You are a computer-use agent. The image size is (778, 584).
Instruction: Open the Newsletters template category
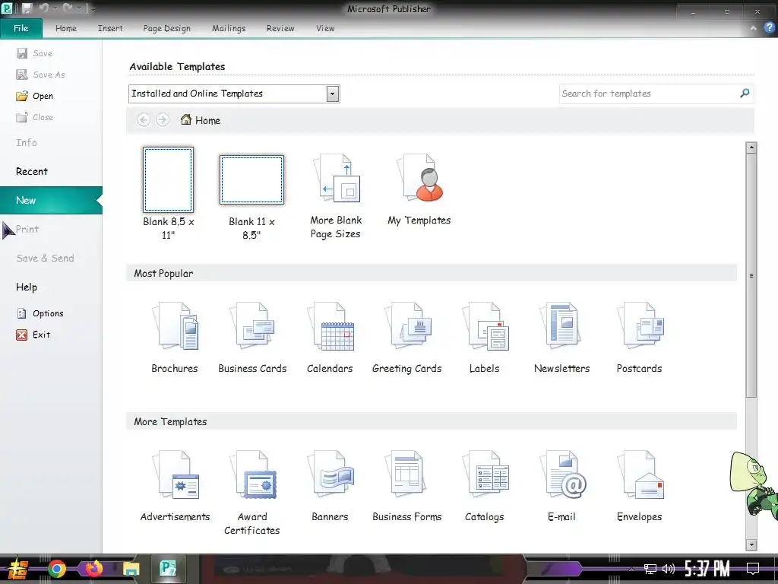pos(561,337)
